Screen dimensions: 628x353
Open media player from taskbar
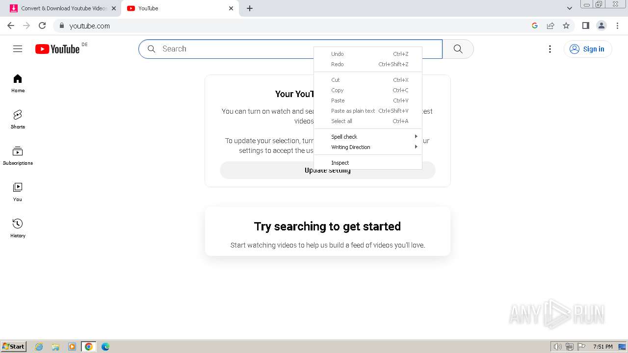(72, 347)
